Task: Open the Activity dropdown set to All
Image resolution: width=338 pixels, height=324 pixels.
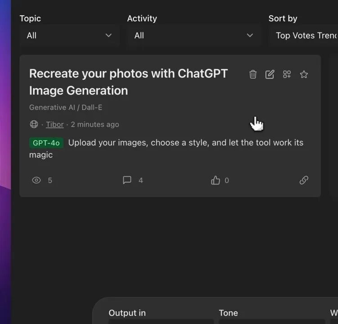Action: [194, 36]
